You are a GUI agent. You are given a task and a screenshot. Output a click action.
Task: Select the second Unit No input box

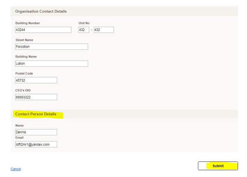pyautogui.click(x=103, y=30)
